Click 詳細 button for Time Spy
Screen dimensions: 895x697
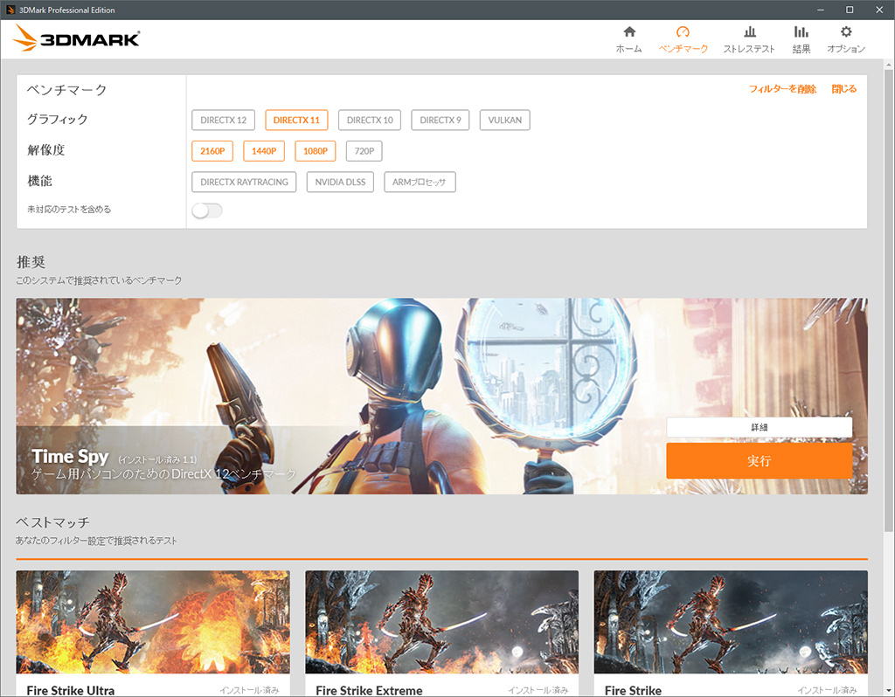tap(760, 427)
